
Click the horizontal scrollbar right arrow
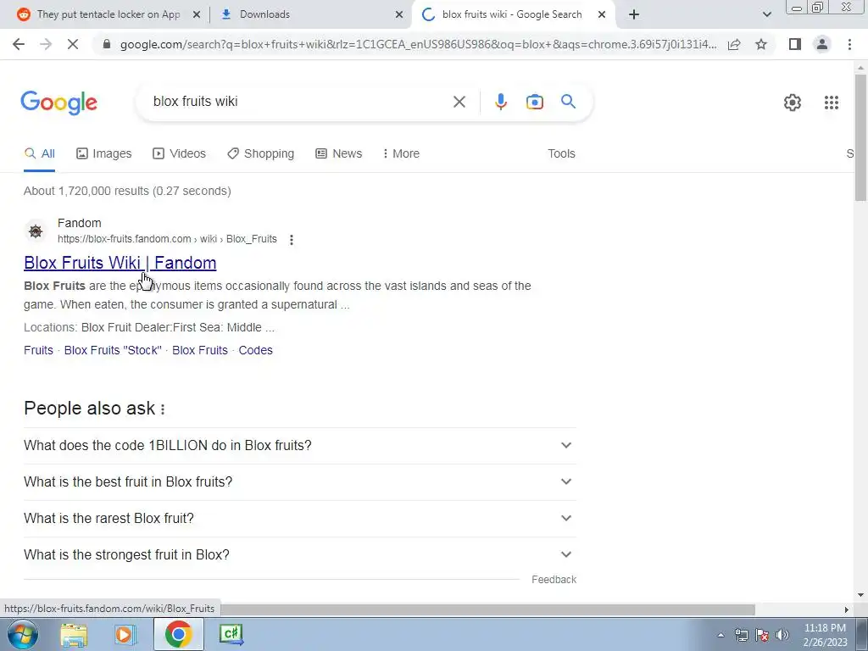pyautogui.click(x=846, y=609)
